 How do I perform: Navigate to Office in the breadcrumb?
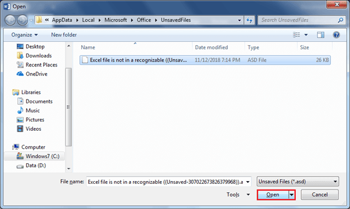[144, 20]
